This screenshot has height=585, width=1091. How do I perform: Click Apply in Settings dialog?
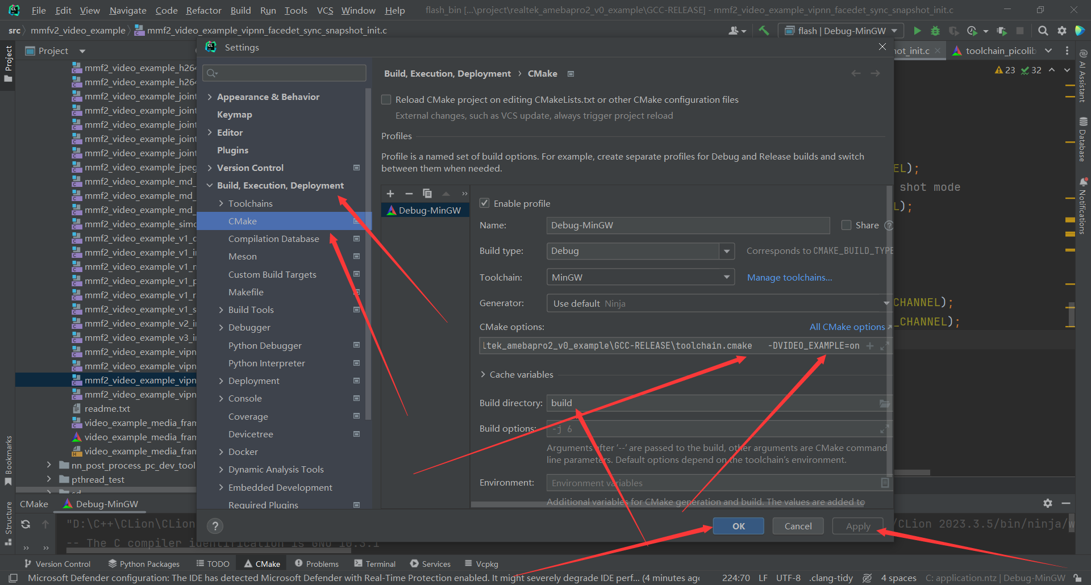(x=858, y=526)
